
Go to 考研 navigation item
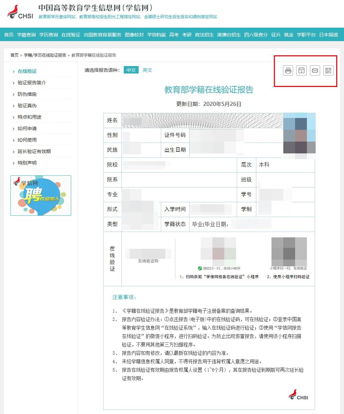[x=187, y=35]
